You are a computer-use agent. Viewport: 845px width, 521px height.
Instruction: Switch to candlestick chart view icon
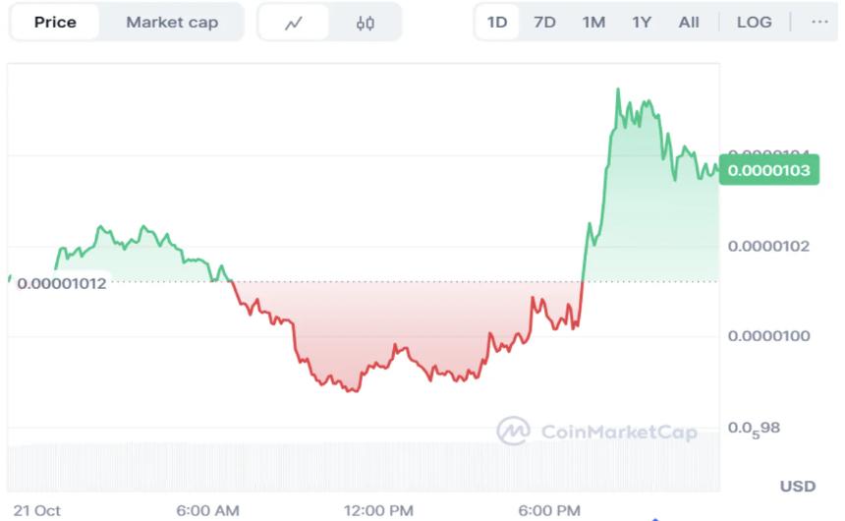pyautogui.click(x=366, y=23)
